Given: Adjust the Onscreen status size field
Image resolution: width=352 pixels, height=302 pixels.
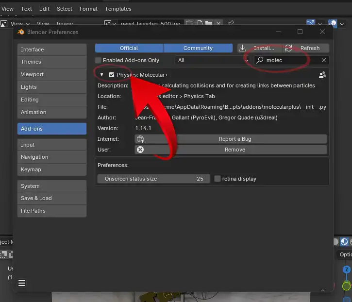Looking at the screenshot, I should pos(154,179).
